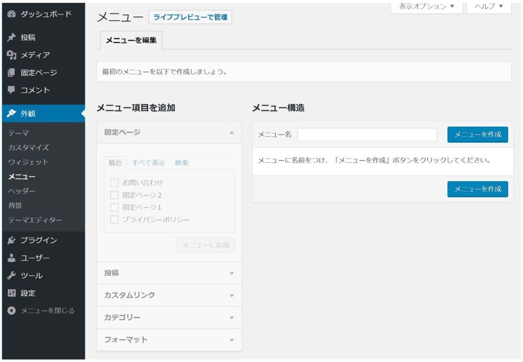Select the 外観 sidebar menu

[x=43, y=114]
